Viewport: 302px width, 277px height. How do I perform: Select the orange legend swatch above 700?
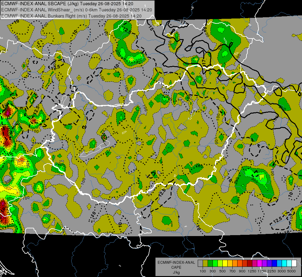[x=235, y=263]
